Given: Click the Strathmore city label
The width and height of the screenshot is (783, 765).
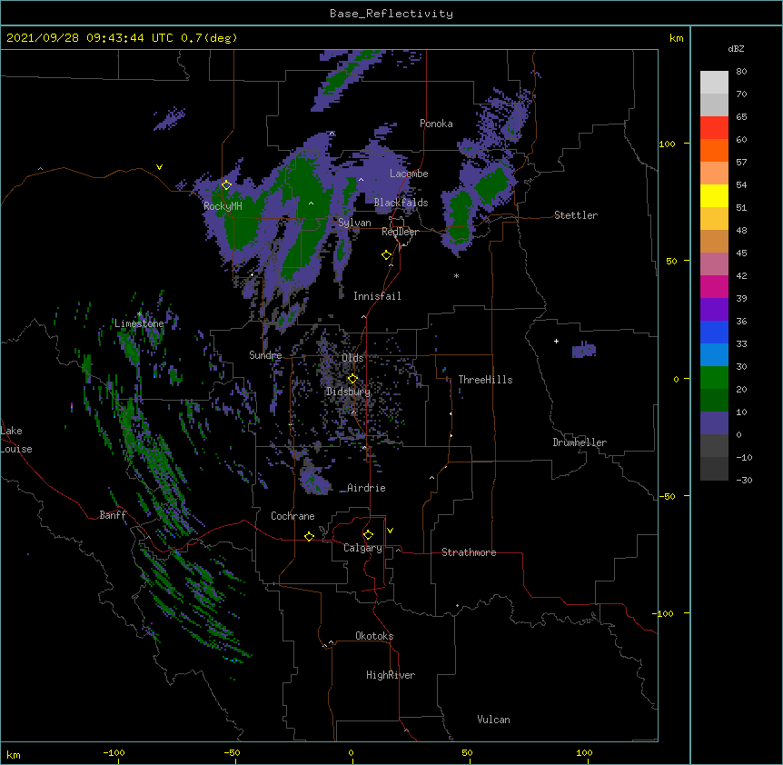Looking at the screenshot, I should 469,552.
